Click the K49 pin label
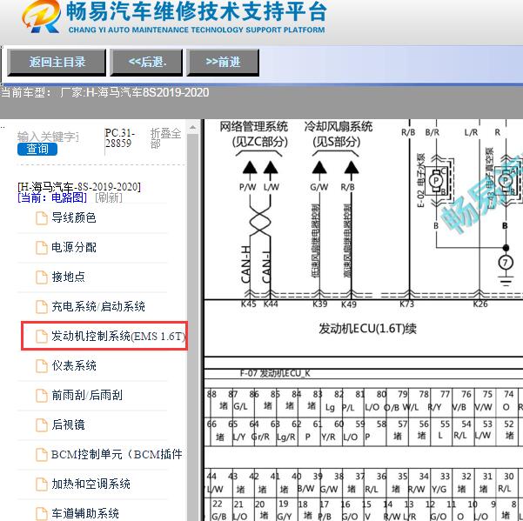 pyautogui.click(x=349, y=304)
